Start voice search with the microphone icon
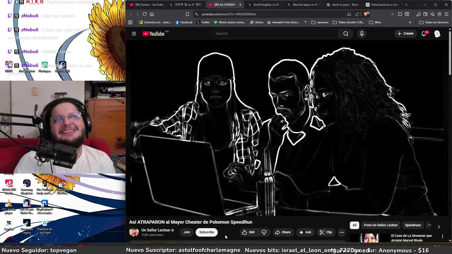This screenshot has height=254, width=452. (362, 34)
